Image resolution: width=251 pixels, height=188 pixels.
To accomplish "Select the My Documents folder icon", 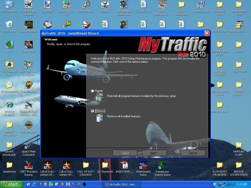I will click(x=9, y=87).
